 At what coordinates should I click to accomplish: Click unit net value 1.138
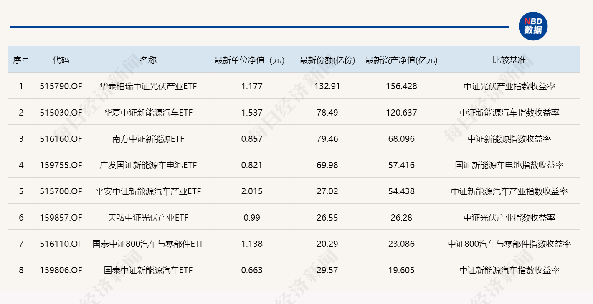(252, 244)
